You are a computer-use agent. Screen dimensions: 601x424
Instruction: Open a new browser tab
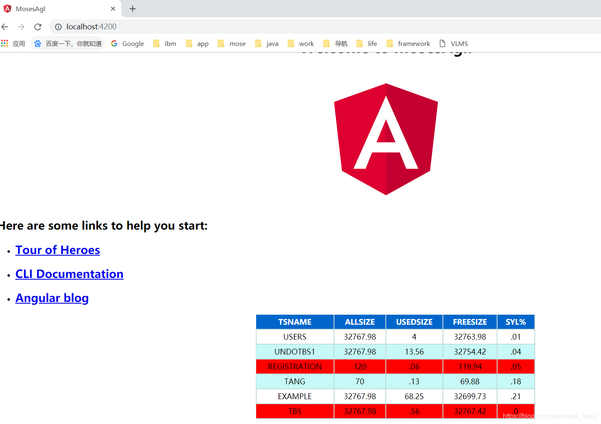pyautogui.click(x=132, y=9)
